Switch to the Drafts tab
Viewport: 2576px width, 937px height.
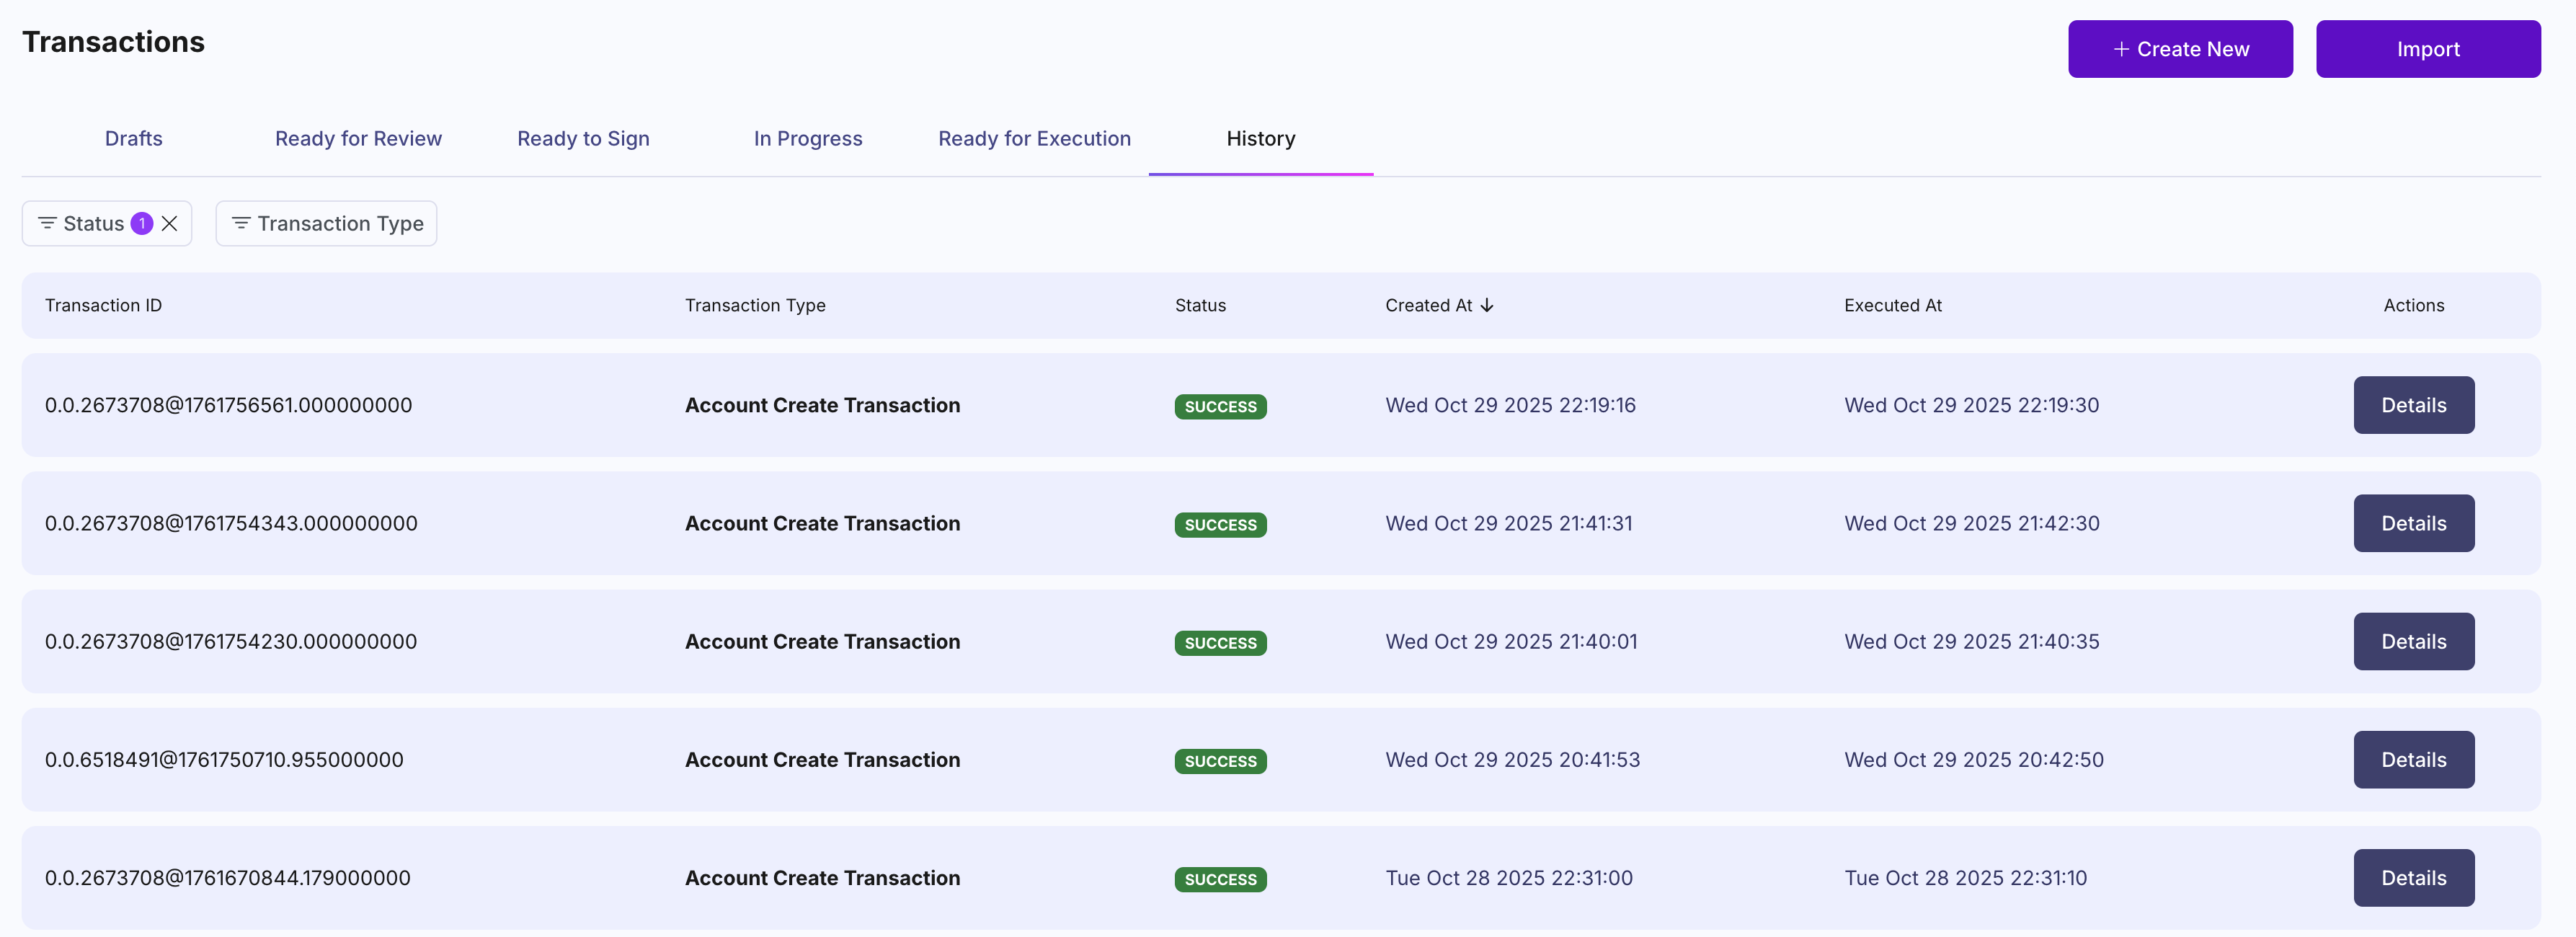coord(133,138)
